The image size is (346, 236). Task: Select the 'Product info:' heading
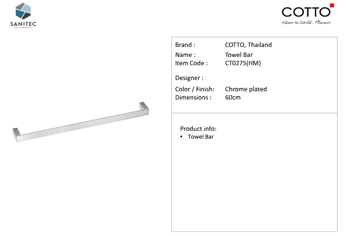198,129
